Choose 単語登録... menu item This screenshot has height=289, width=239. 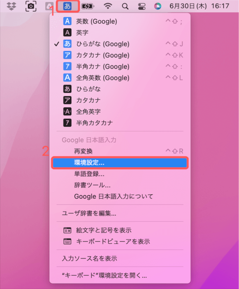click(x=120, y=174)
